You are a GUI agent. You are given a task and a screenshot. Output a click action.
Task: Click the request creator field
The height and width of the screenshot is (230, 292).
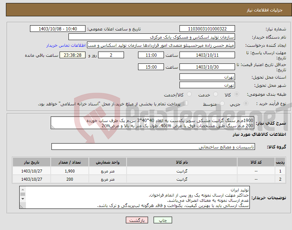[x=161, y=45]
